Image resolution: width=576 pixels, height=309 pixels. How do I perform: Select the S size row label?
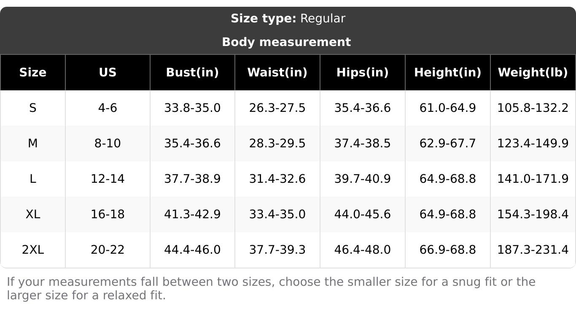(32, 108)
